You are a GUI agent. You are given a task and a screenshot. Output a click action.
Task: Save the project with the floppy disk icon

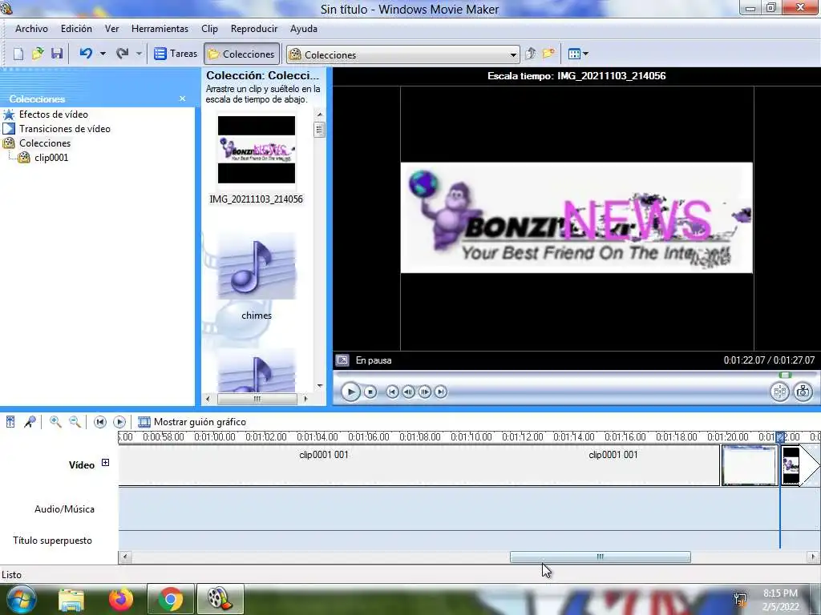[x=57, y=54]
